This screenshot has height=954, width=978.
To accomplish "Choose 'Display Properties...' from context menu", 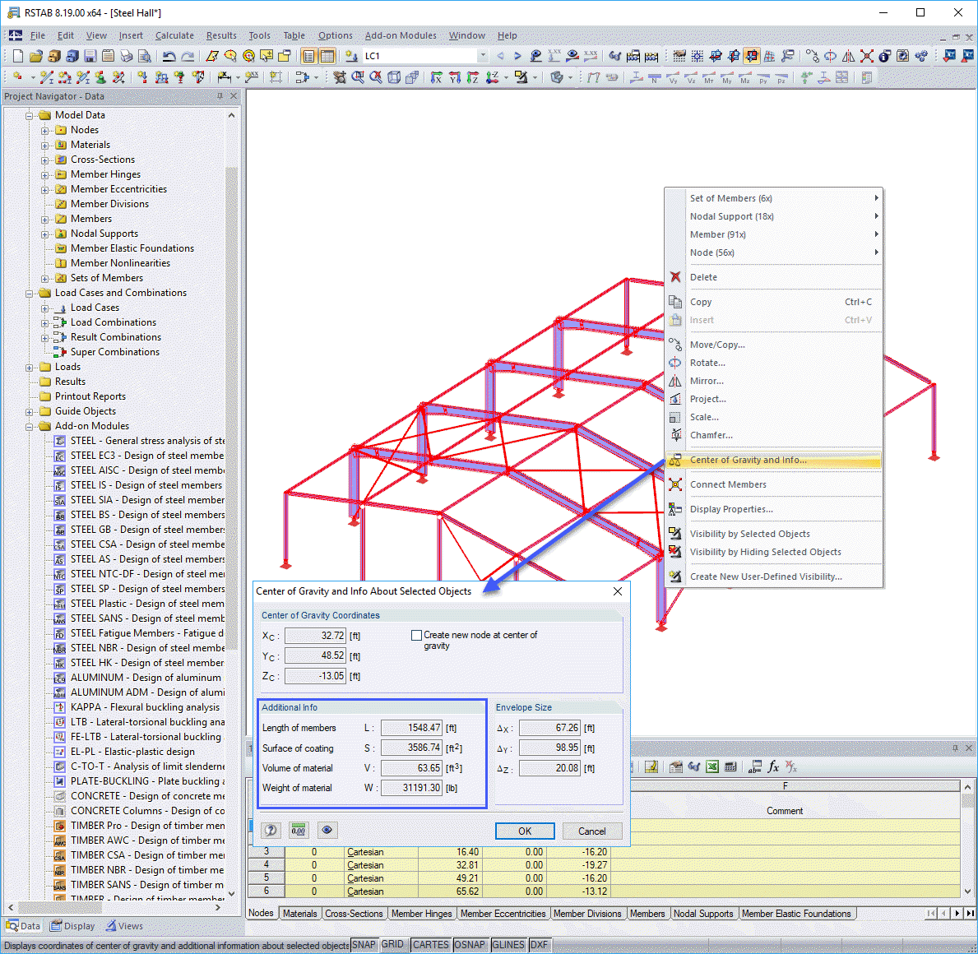I will point(773,509).
